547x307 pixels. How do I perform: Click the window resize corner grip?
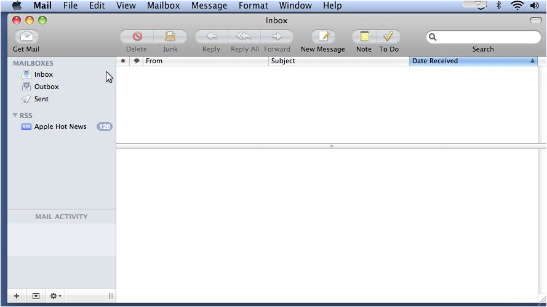(x=543, y=298)
